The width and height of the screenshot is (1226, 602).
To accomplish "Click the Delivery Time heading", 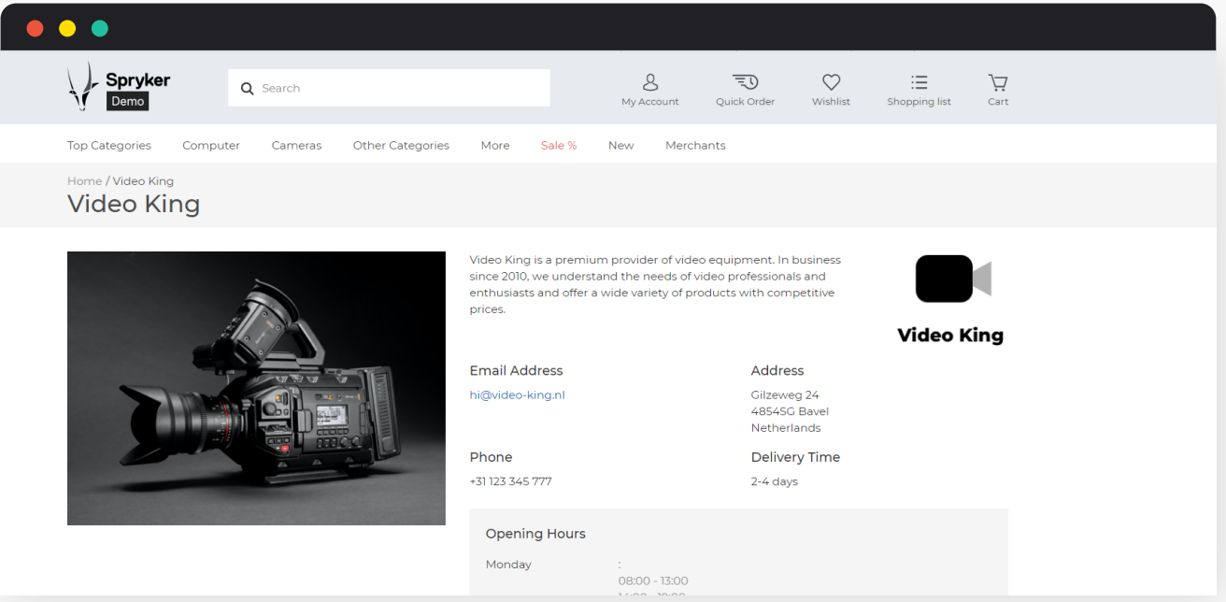I will pos(795,457).
